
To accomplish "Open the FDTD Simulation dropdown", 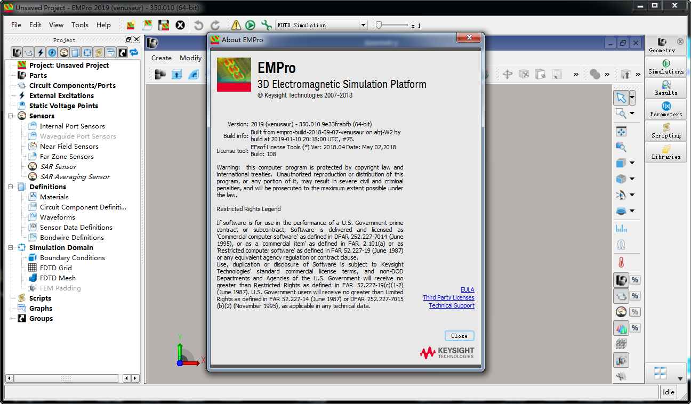I will point(363,25).
